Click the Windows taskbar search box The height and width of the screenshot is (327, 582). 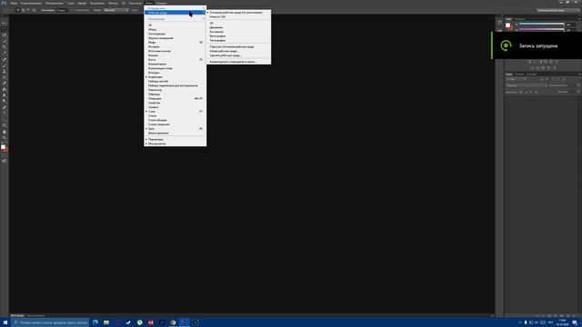(x=50, y=322)
